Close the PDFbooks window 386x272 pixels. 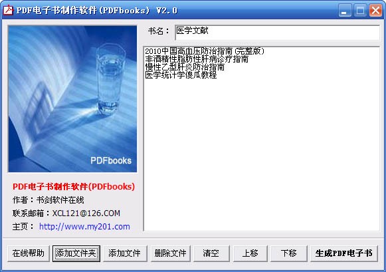click(375, 11)
